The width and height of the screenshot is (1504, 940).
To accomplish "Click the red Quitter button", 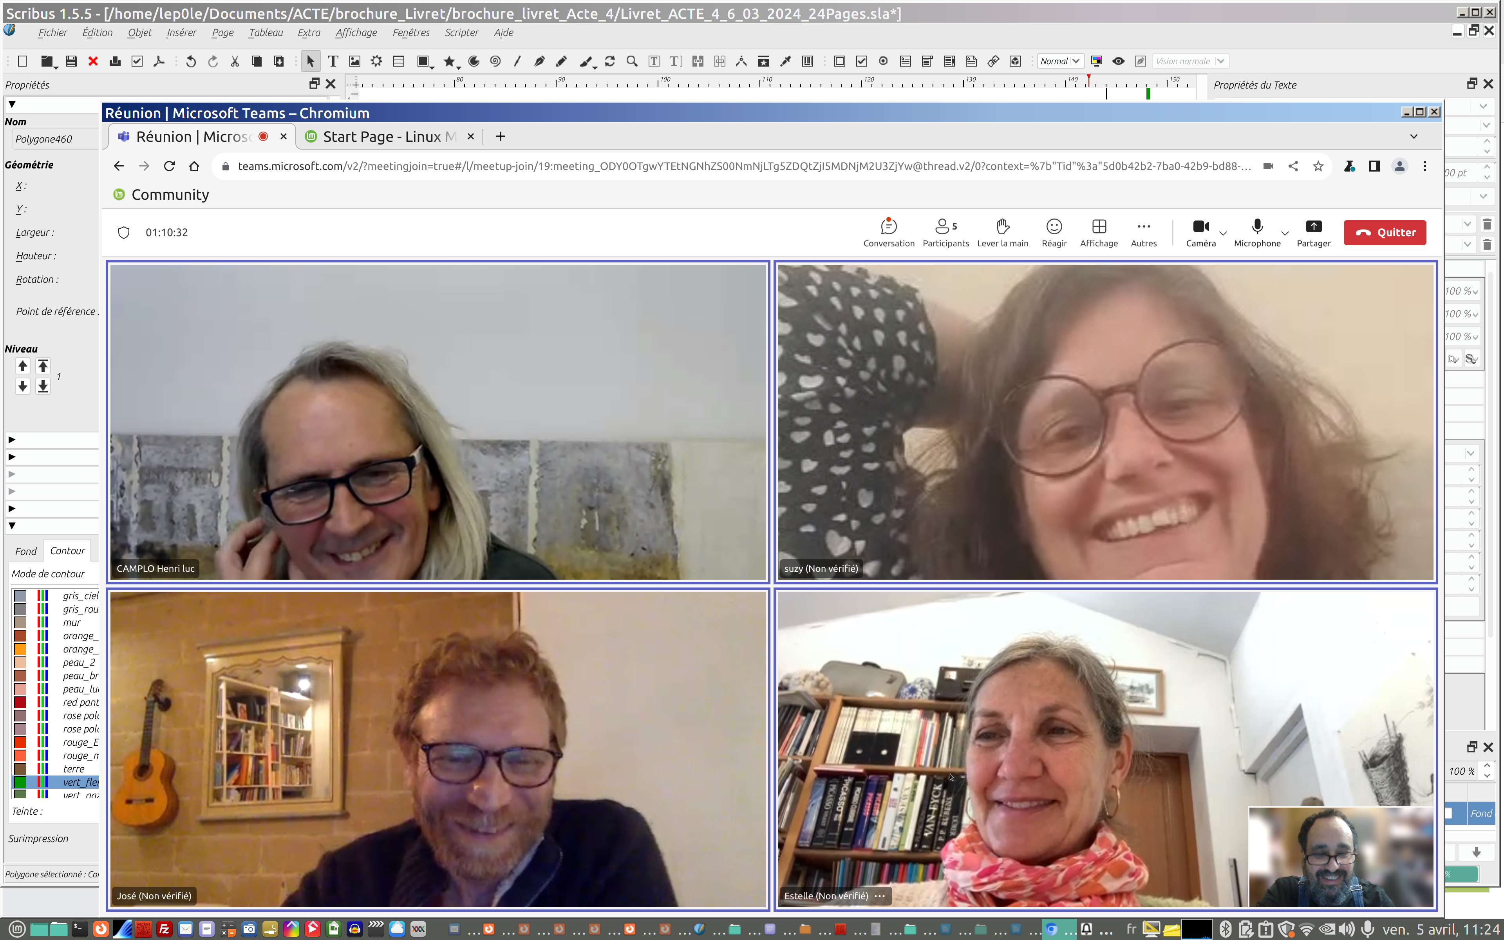I will (1384, 233).
